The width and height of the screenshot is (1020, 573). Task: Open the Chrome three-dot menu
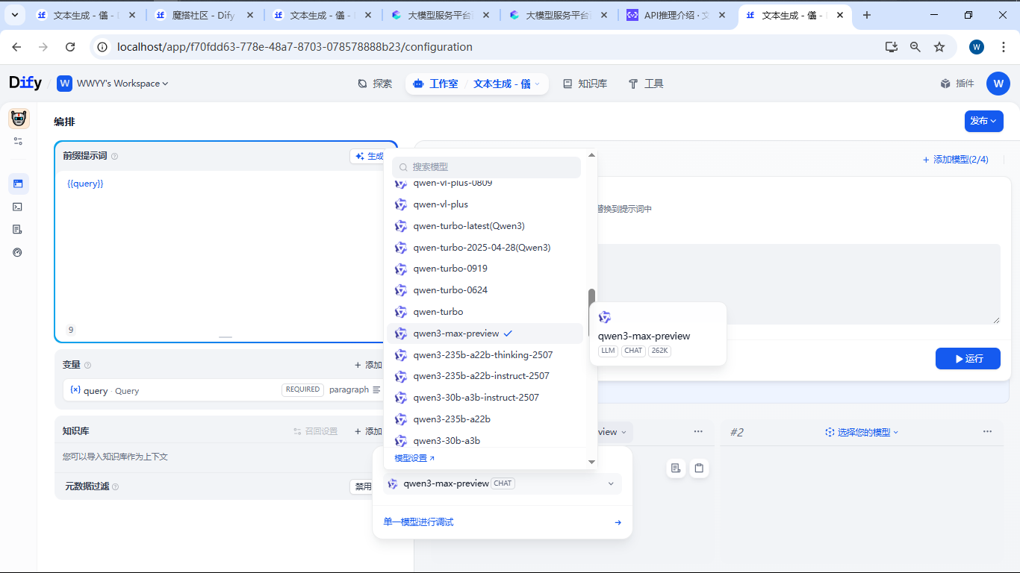[1003, 47]
